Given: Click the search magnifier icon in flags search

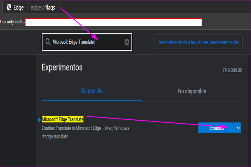Looking at the screenshot, I should tap(48, 42).
